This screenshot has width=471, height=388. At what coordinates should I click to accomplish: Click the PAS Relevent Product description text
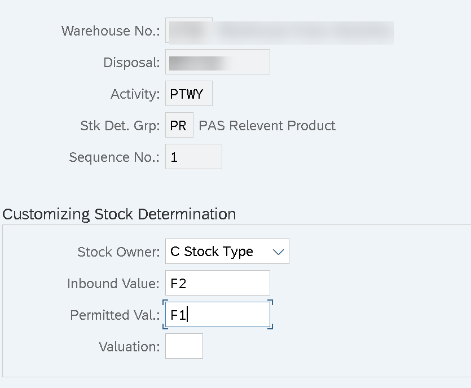267,126
